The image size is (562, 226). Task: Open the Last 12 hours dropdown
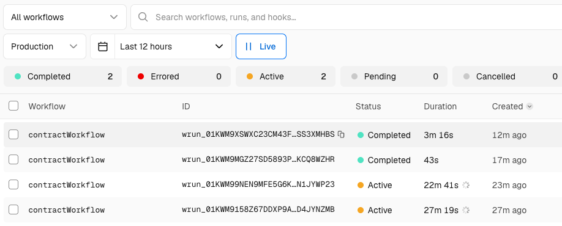(x=173, y=46)
